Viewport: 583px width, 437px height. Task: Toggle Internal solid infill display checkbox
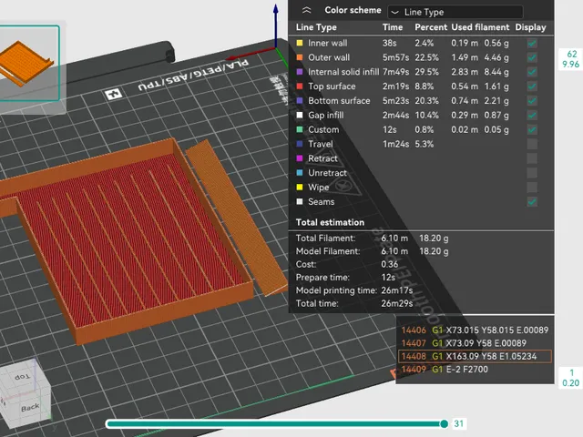(532, 72)
